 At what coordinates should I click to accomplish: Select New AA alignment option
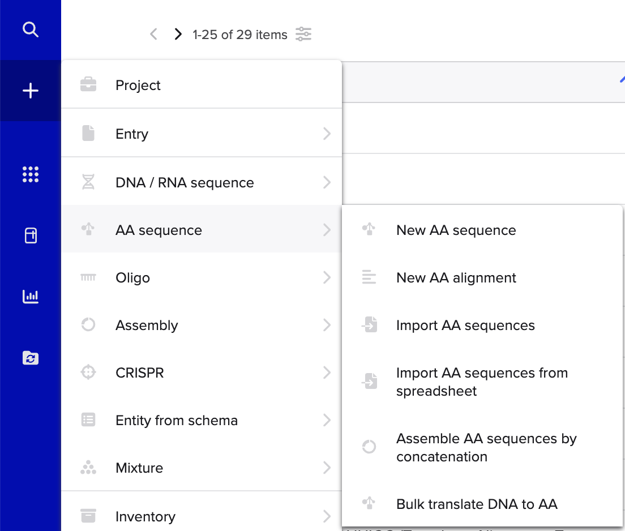click(482, 277)
